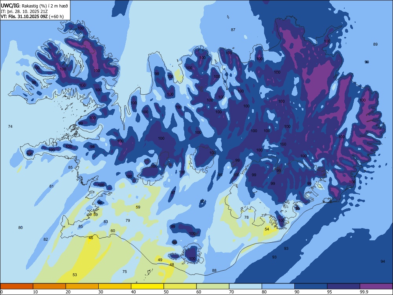Viewport: 393px width, 295px height.
Task: Click the 70–80 lightest blue legend swatch
Action: [x=245, y=286]
